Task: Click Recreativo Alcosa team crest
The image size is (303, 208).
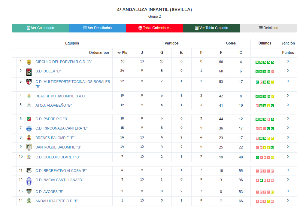Action: pos(29,170)
